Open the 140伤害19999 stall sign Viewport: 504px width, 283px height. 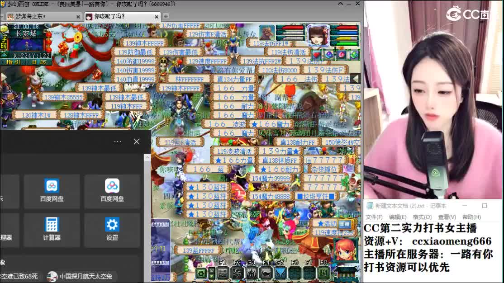135,70
